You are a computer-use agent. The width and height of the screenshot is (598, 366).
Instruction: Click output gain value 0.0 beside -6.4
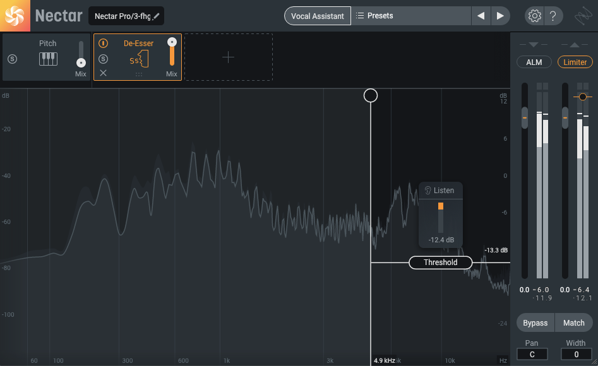[x=565, y=290]
